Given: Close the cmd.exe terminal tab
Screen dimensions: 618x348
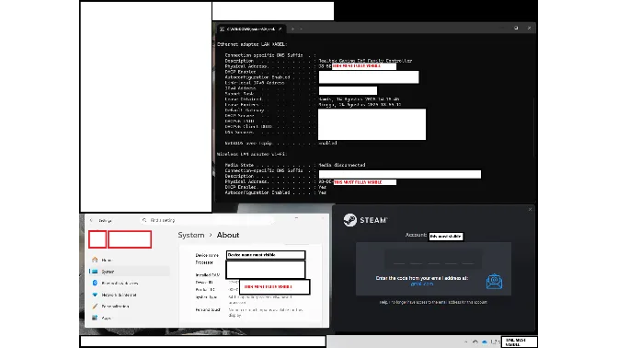Looking at the screenshot, I should [280, 29].
